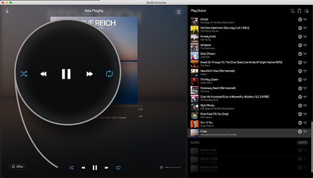Click the Now Playing title

pyautogui.click(x=94, y=11)
